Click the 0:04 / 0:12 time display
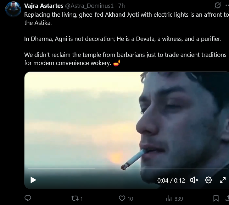This screenshot has height=205, width=229. click(171, 180)
